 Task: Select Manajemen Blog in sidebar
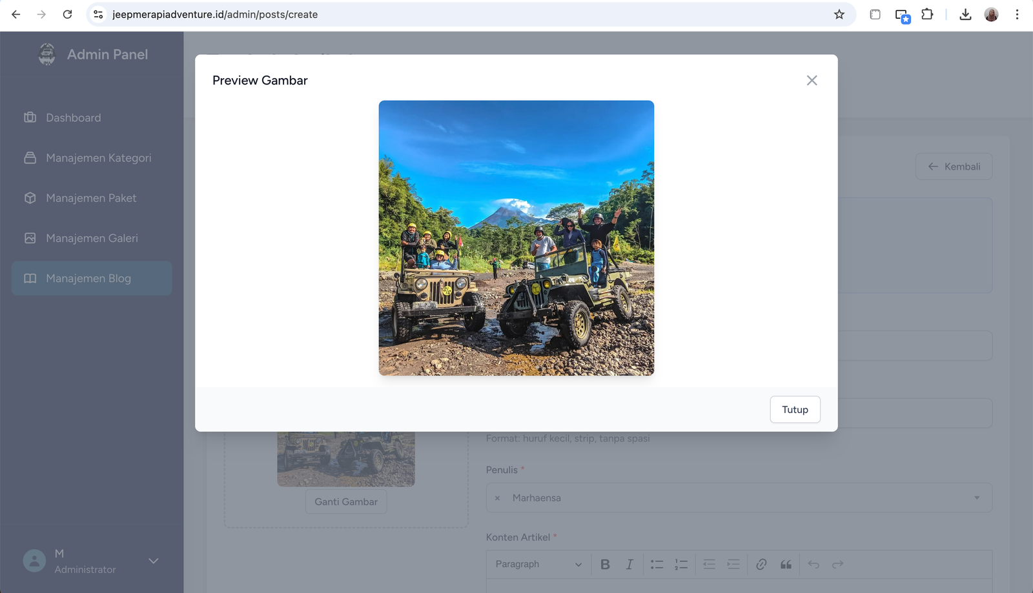click(x=88, y=278)
